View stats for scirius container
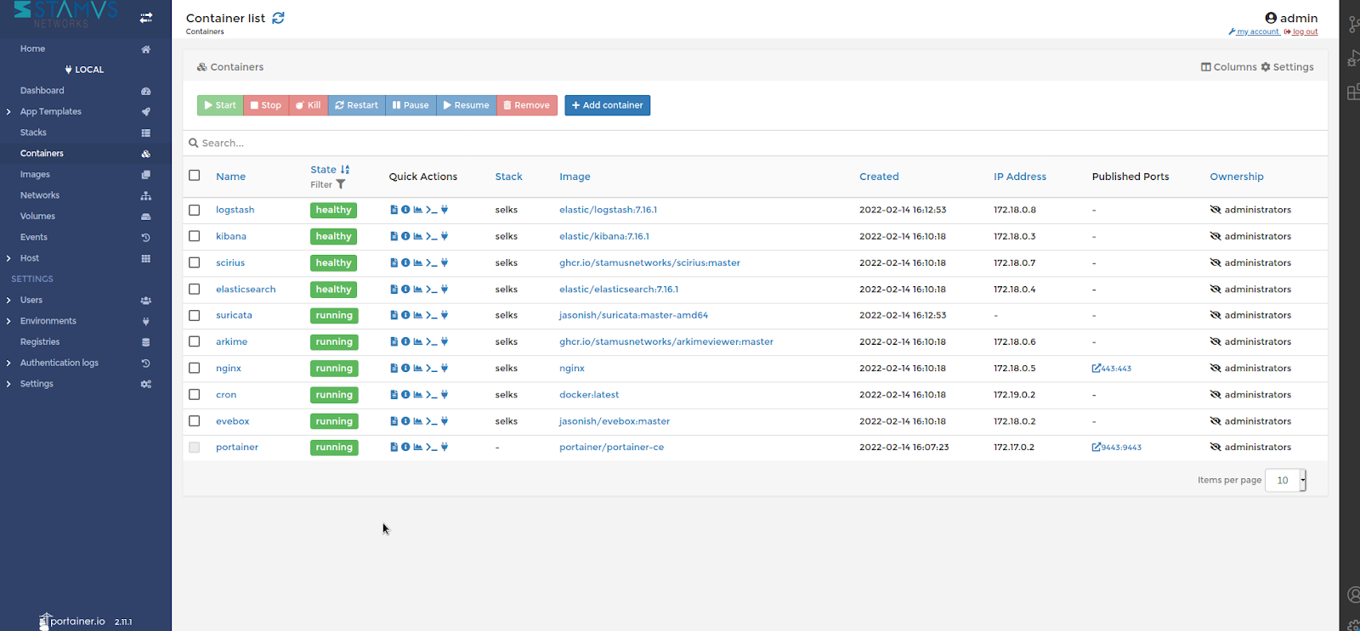The image size is (1360, 631). [x=418, y=262]
